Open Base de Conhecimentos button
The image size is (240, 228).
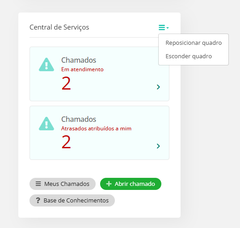pos(72,200)
